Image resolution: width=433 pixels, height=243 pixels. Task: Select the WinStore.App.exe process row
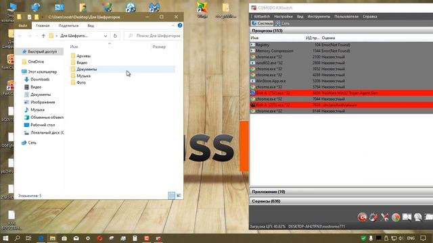pyautogui.click(x=341, y=81)
